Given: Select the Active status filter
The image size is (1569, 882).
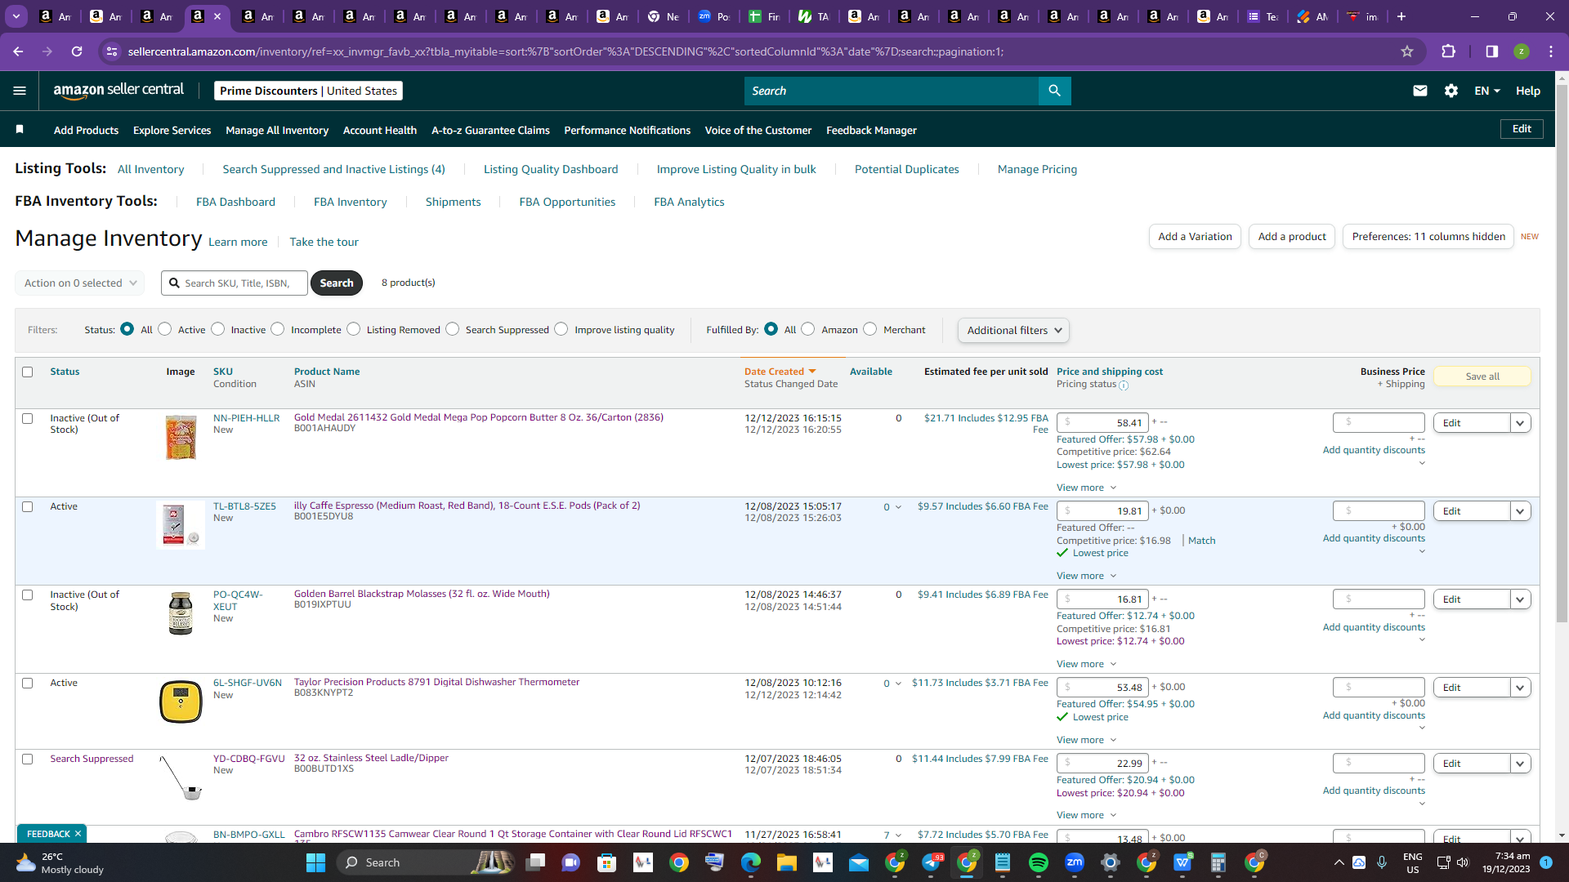Looking at the screenshot, I should pyautogui.click(x=165, y=329).
